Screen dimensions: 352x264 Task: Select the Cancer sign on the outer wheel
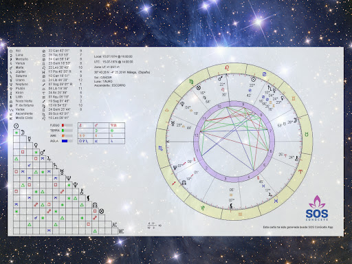pos(265,74)
